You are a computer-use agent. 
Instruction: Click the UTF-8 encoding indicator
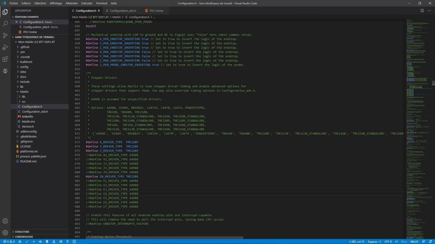(x=388, y=242)
